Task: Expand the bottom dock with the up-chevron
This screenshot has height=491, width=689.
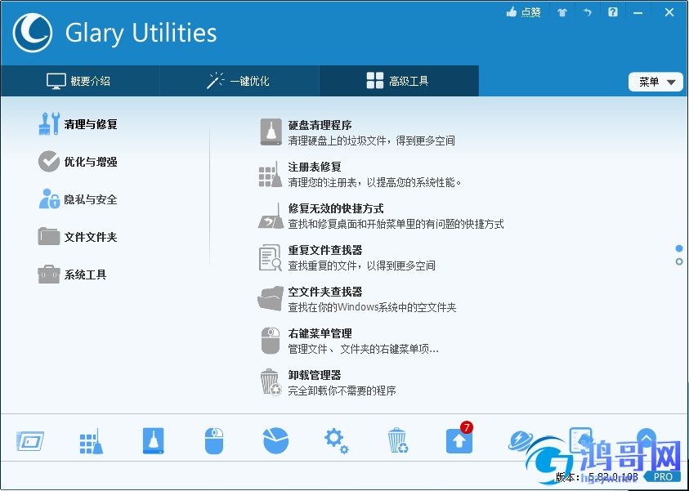Action: [x=646, y=438]
